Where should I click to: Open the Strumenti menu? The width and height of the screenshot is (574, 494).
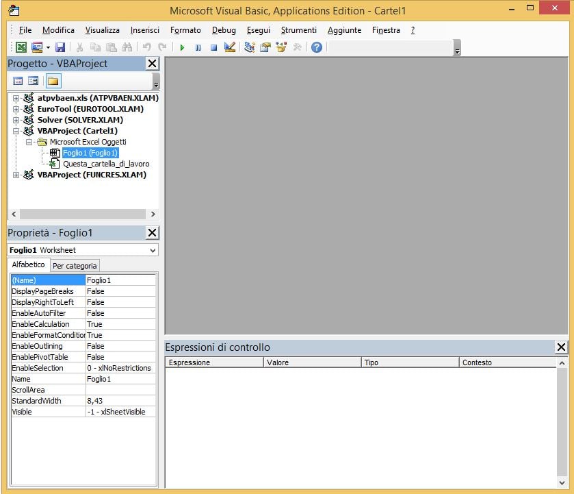tap(299, 30)
